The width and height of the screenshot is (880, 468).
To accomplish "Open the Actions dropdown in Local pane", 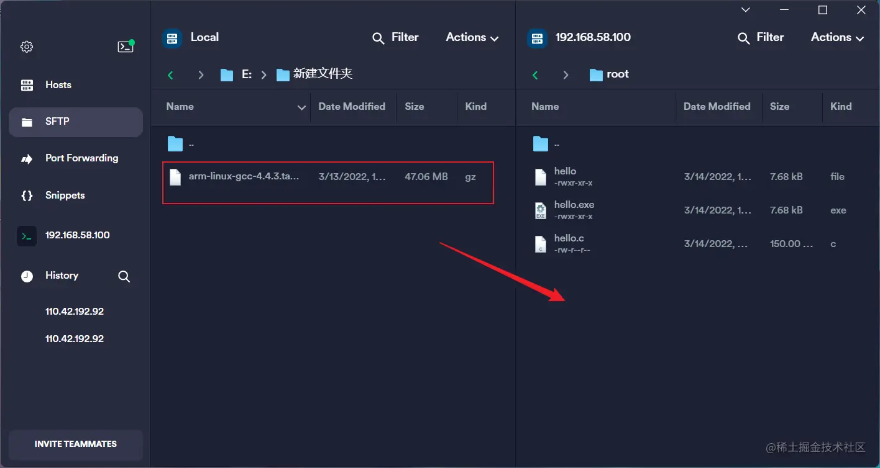I will (472, 38).
